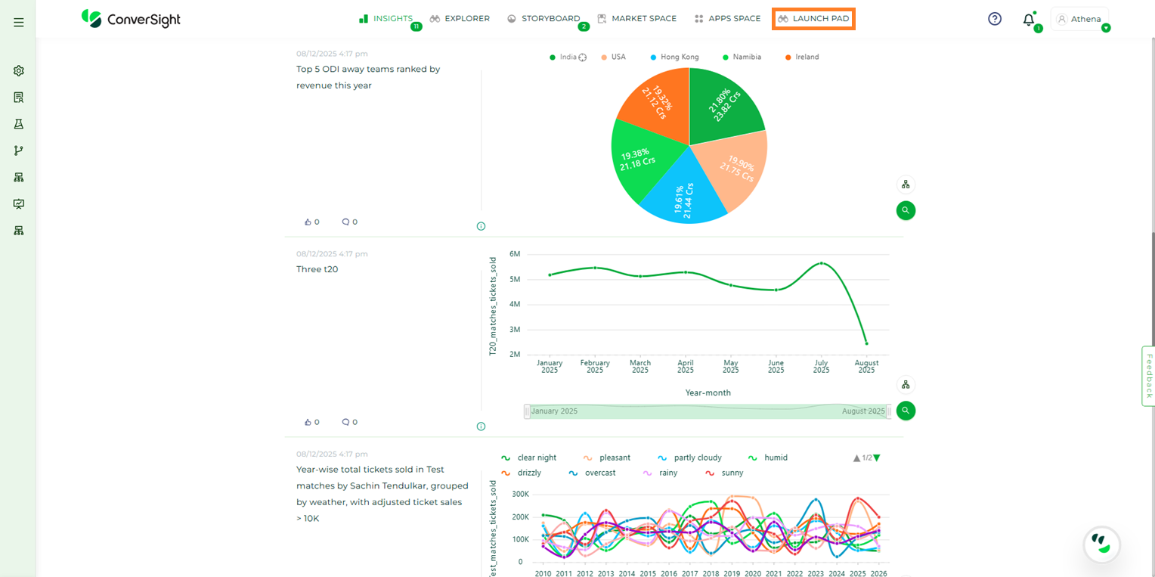Image resolution: width=1155 pixels, height=577 pixels.
Task: Go to next legend page arrow
Action: [x=877, y=458]
